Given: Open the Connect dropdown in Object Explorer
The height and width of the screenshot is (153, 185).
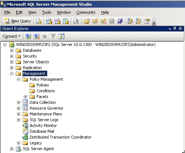Looking at the screenshot, I should (x=12, y=36).
